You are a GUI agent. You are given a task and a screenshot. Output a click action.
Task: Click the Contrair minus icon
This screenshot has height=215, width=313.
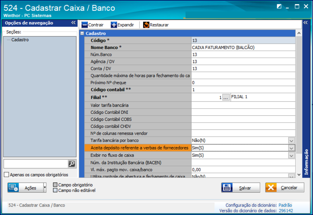[x=85, y=25]
